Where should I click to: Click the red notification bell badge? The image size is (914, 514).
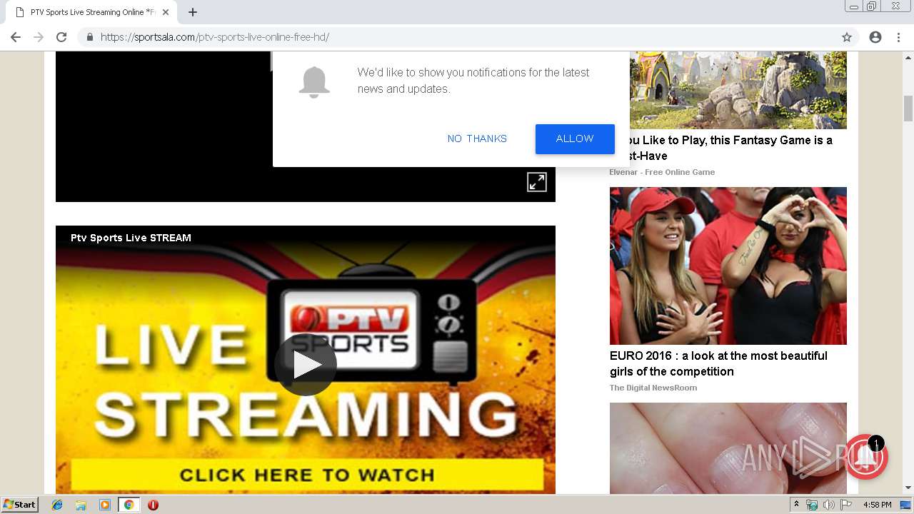pyautogui.click(x=866, y=456)
